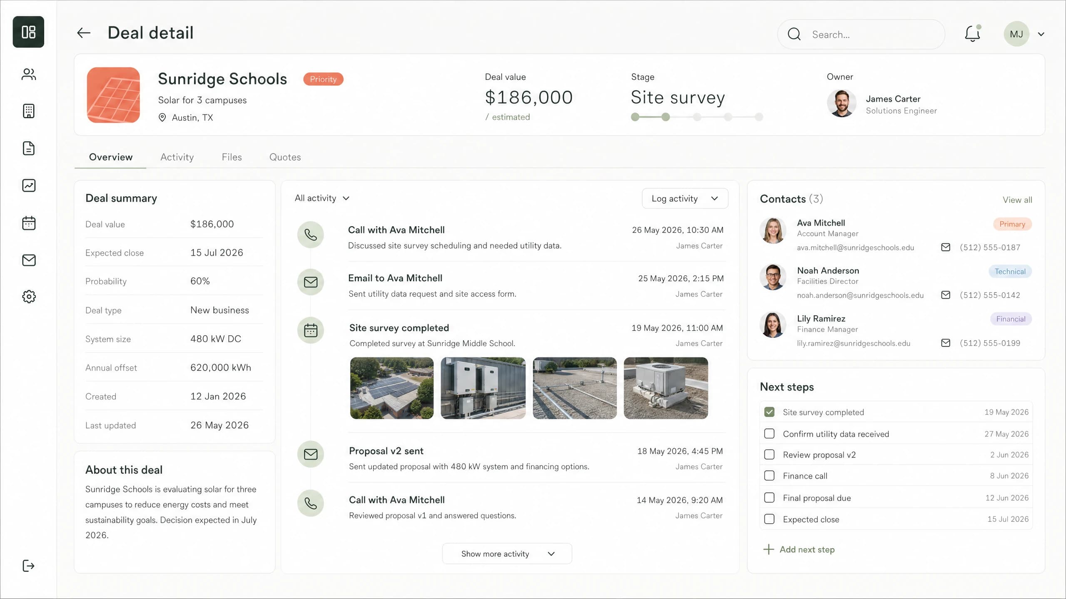
Task: Click the third stage progress dot
Action: (x=697, y=117)
